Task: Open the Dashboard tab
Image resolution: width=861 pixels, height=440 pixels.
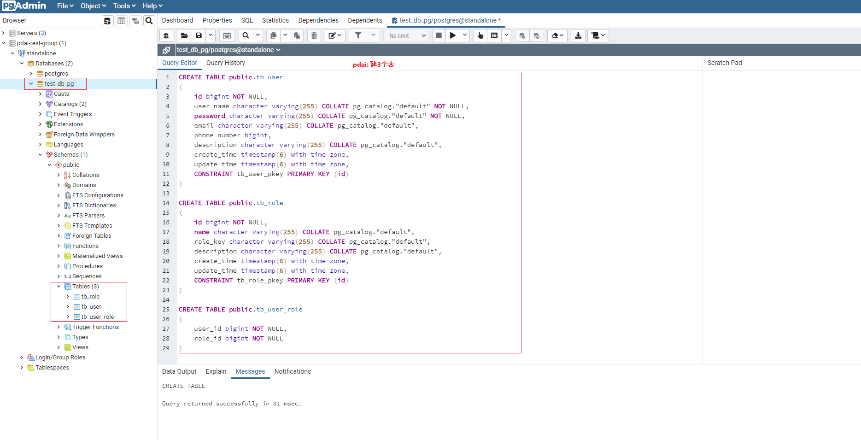Action: [177, 20]
